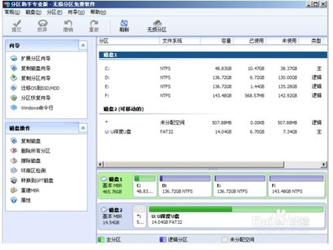Select the 未分配空间 row in list

213,122
